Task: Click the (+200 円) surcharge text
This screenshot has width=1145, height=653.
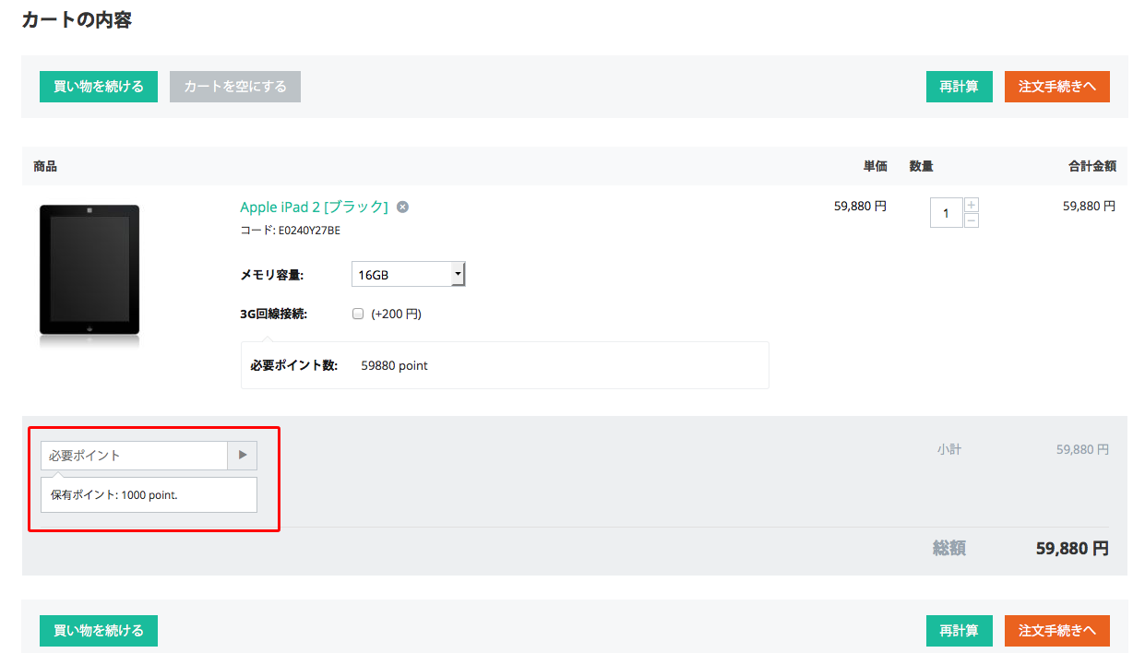Action: [x=396, y=314]
